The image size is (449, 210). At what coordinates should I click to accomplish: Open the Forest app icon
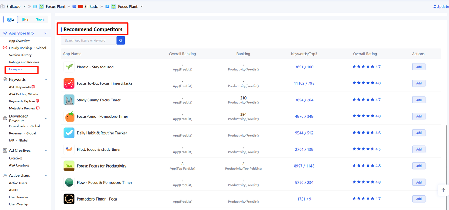coord(69,166)
